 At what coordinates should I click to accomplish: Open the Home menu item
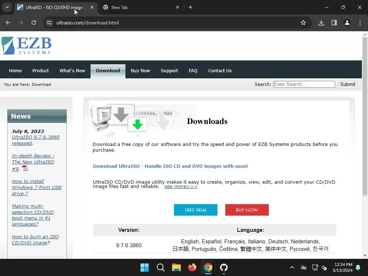(15, 71)
